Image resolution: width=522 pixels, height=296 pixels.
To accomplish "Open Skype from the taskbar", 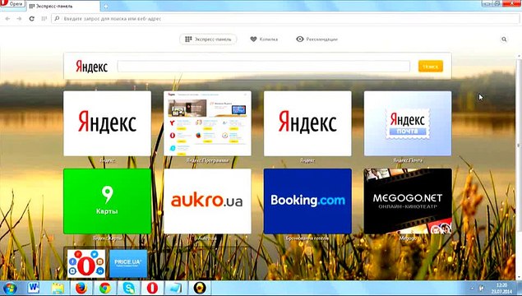I will click(128, 288).
